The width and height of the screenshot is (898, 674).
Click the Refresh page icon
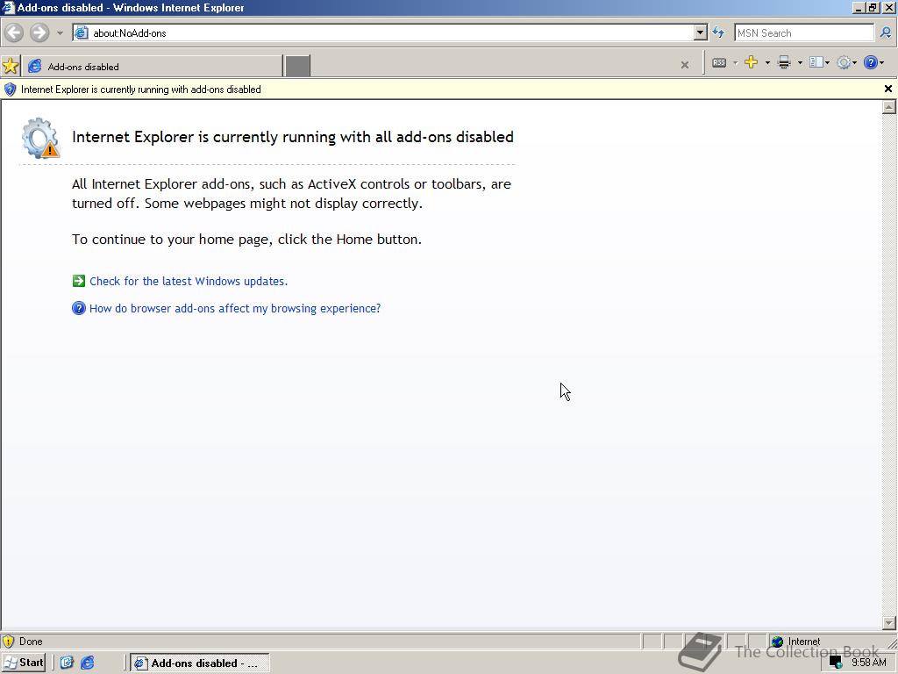tap(718, 32)
